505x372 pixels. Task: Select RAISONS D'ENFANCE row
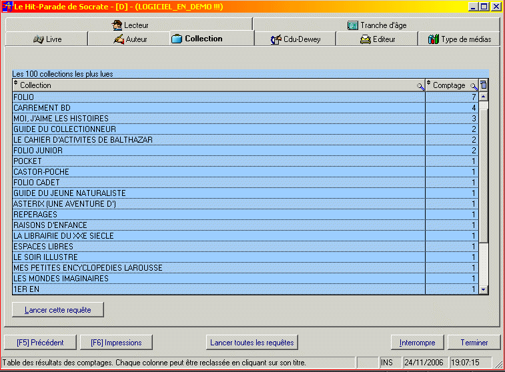pos(245,225)
